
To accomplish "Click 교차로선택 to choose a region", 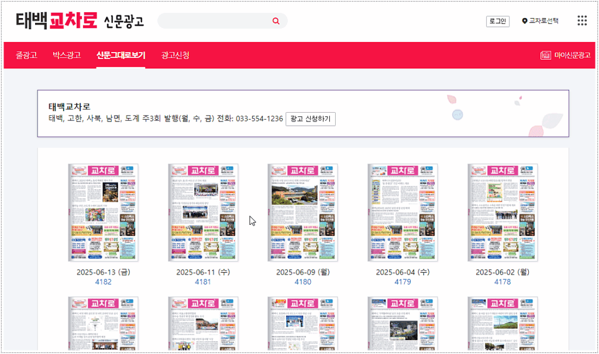I will pyautogui.click(x=543, y=21).
